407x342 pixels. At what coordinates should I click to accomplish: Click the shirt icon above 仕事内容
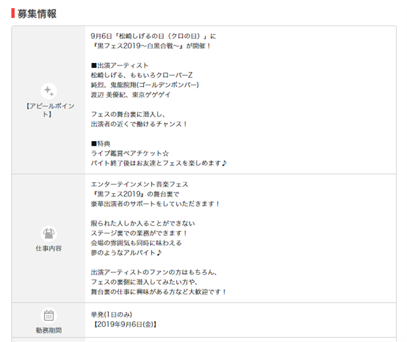(49, 233)
